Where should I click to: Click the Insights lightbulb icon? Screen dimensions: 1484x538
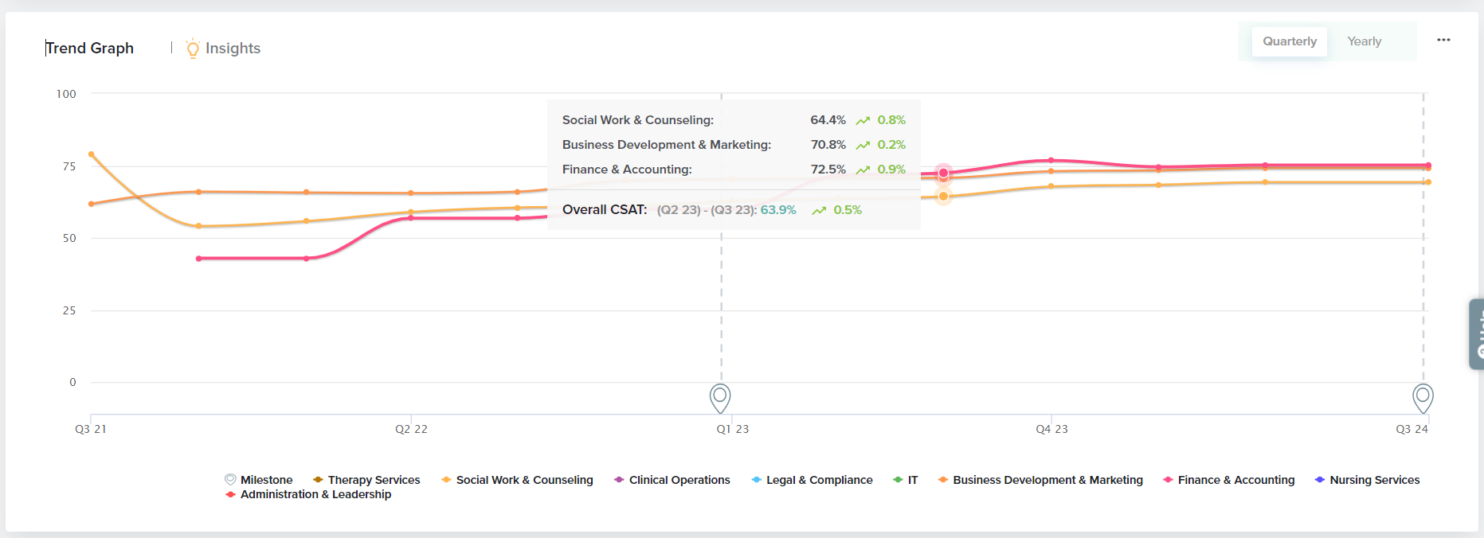(x=192, y=49)
